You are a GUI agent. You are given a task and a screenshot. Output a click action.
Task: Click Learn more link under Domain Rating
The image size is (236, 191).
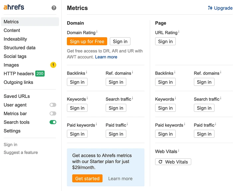pyautogui.click(x=106, y=57)
